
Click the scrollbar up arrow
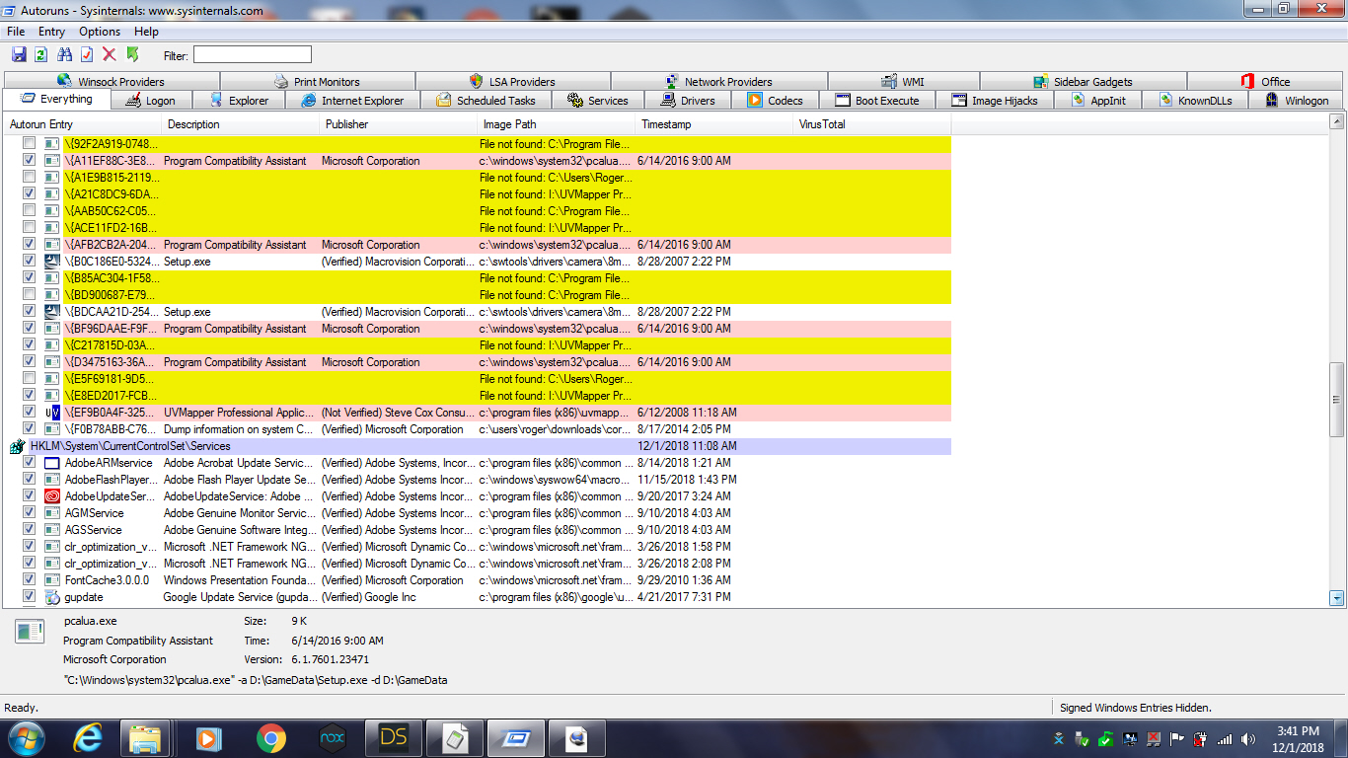point(1337,121)
